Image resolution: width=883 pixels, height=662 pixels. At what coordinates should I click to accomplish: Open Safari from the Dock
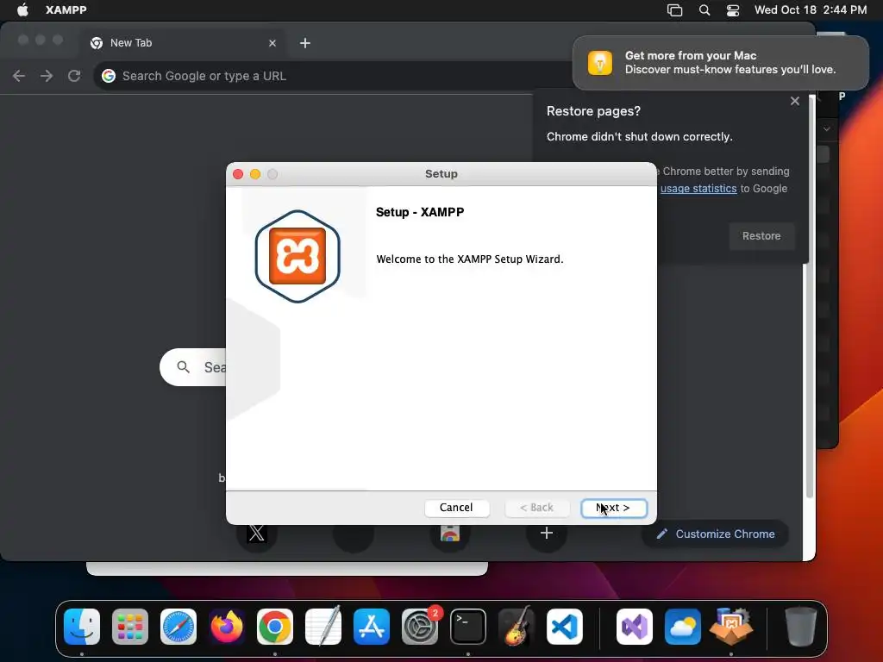(x=178, y=627)
